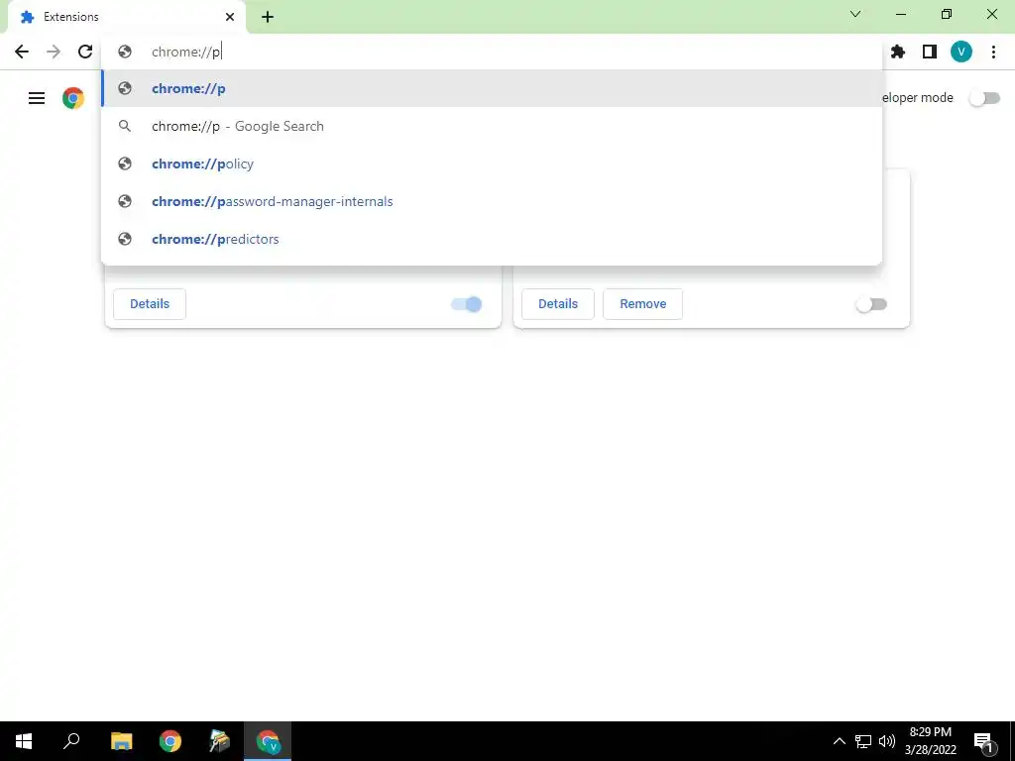The width and height of the screenshot is (1015, 761).
Task: Open volume speaker tray icon
Action: [x=887, y=741]
